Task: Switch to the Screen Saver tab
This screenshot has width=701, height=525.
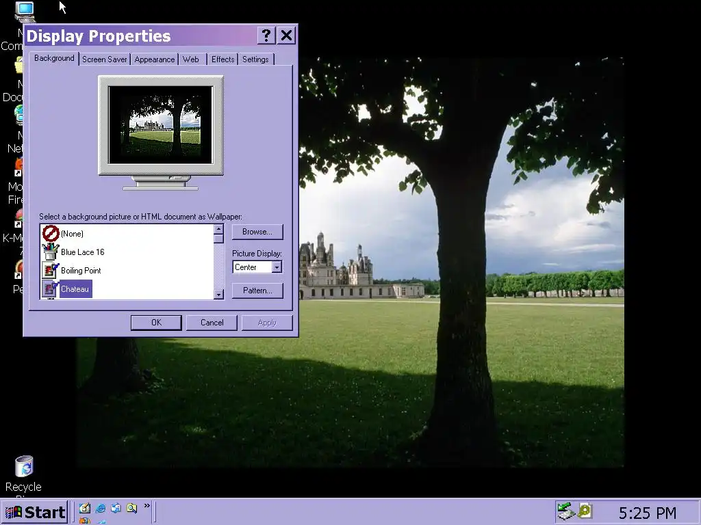Action: 105,59
